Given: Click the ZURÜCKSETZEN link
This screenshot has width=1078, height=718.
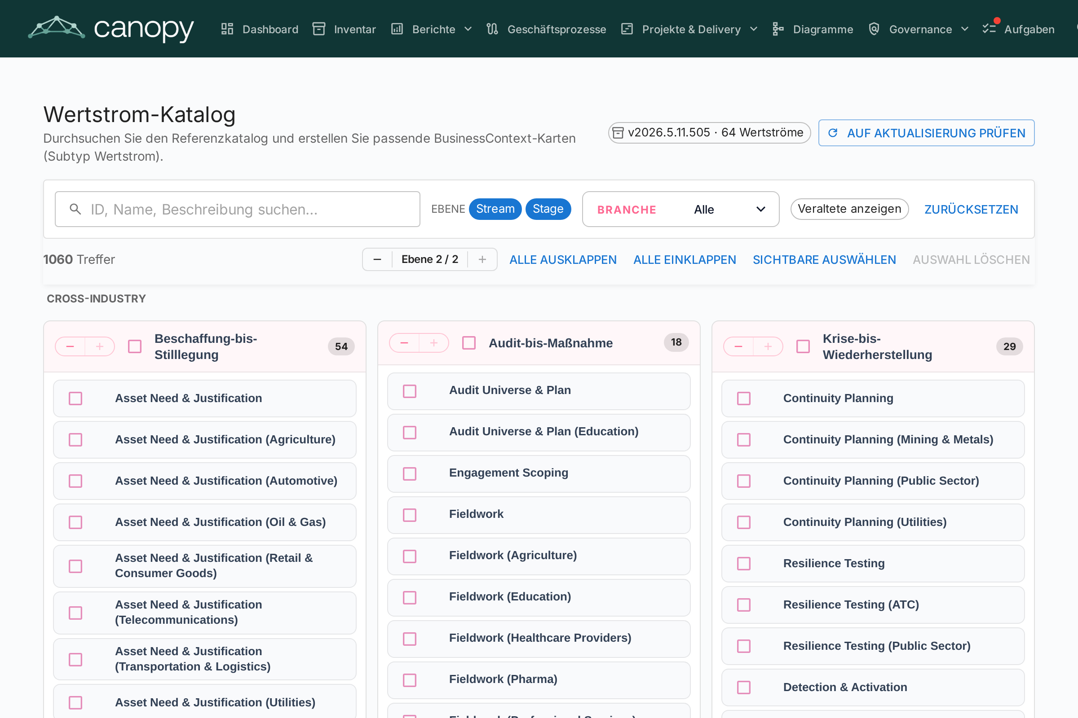Looking at the screenshot, I should click(x=971, y=209).
